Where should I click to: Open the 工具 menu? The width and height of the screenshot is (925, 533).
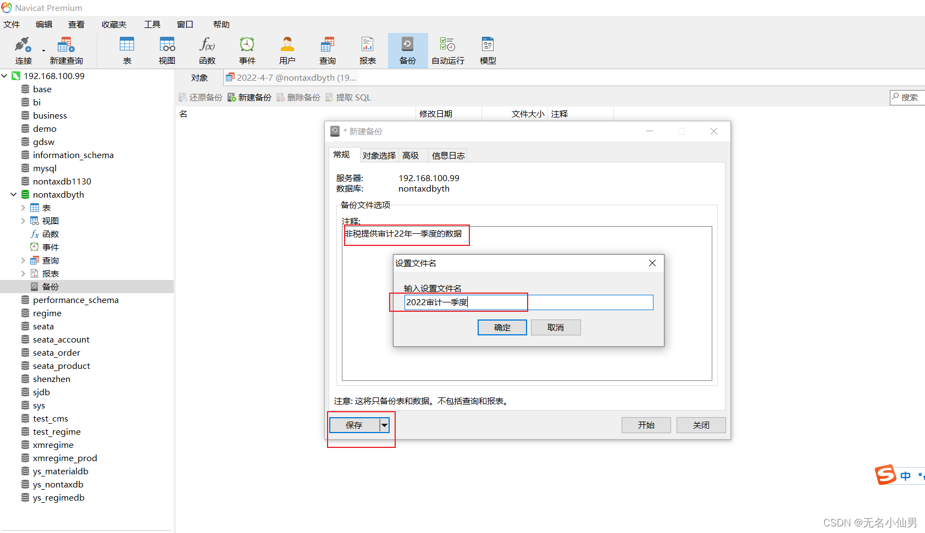[152, 24]
